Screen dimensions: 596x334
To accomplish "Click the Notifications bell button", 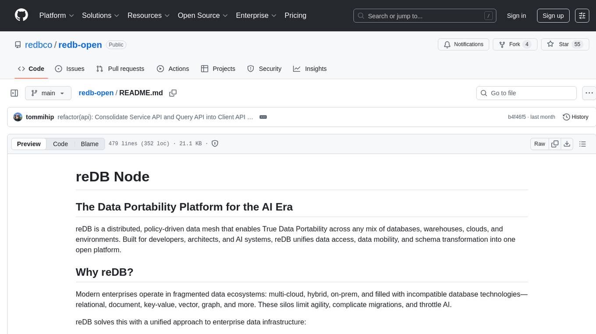I will click(464, 44).
